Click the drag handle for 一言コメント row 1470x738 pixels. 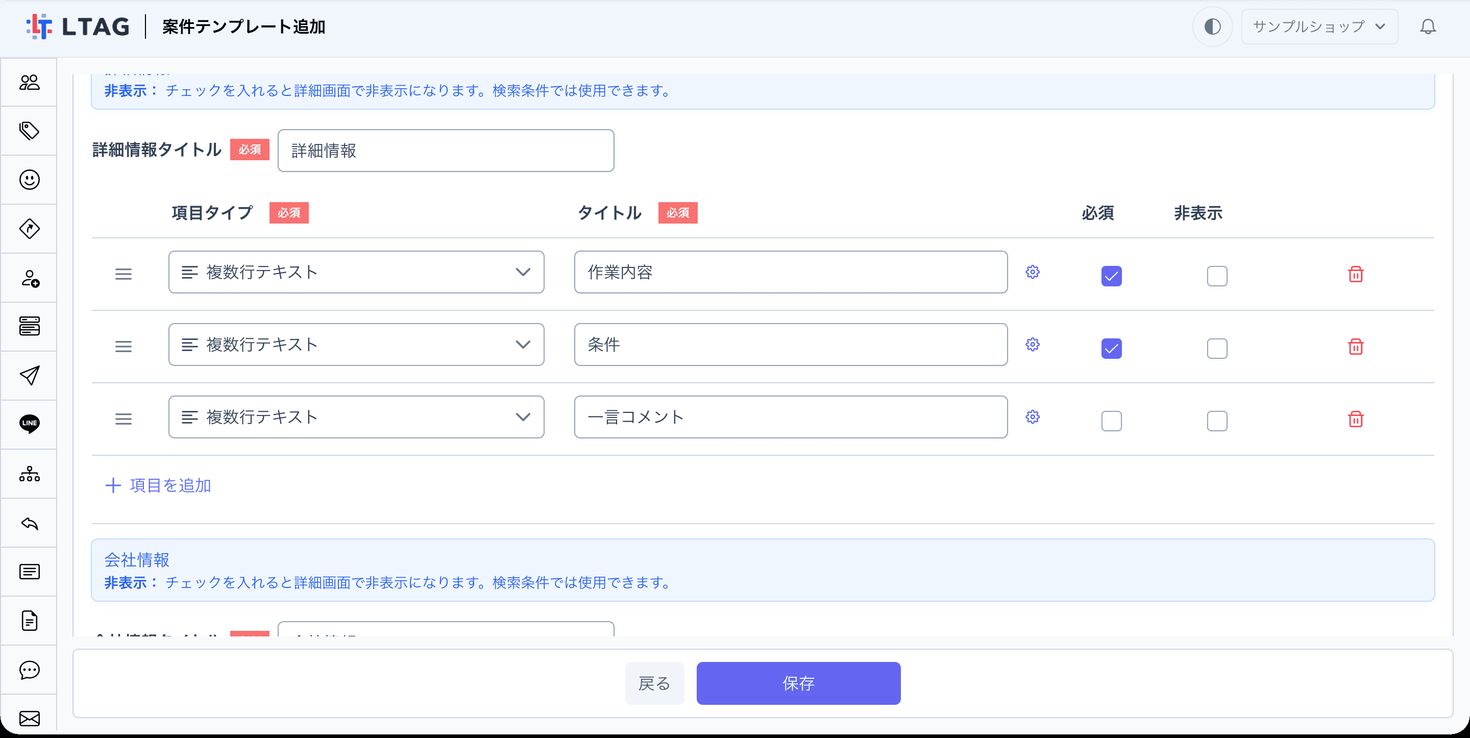pos(123,420)
